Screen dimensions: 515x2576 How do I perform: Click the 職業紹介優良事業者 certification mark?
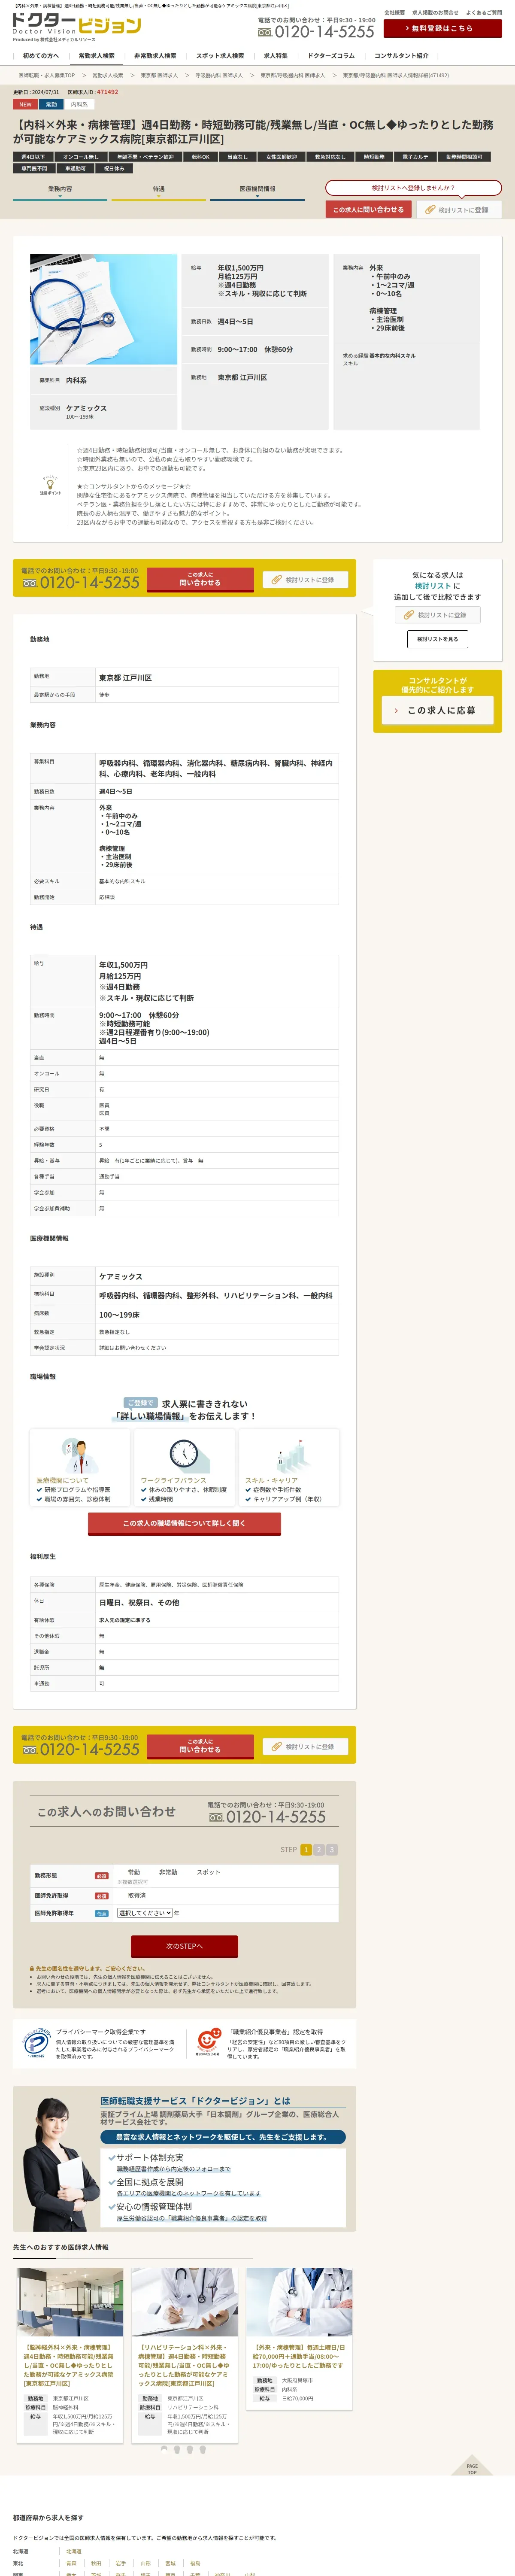coord(208,2041)
